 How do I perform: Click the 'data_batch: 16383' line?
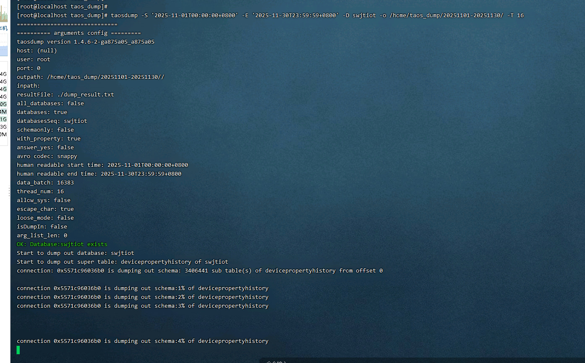(45, 183)
